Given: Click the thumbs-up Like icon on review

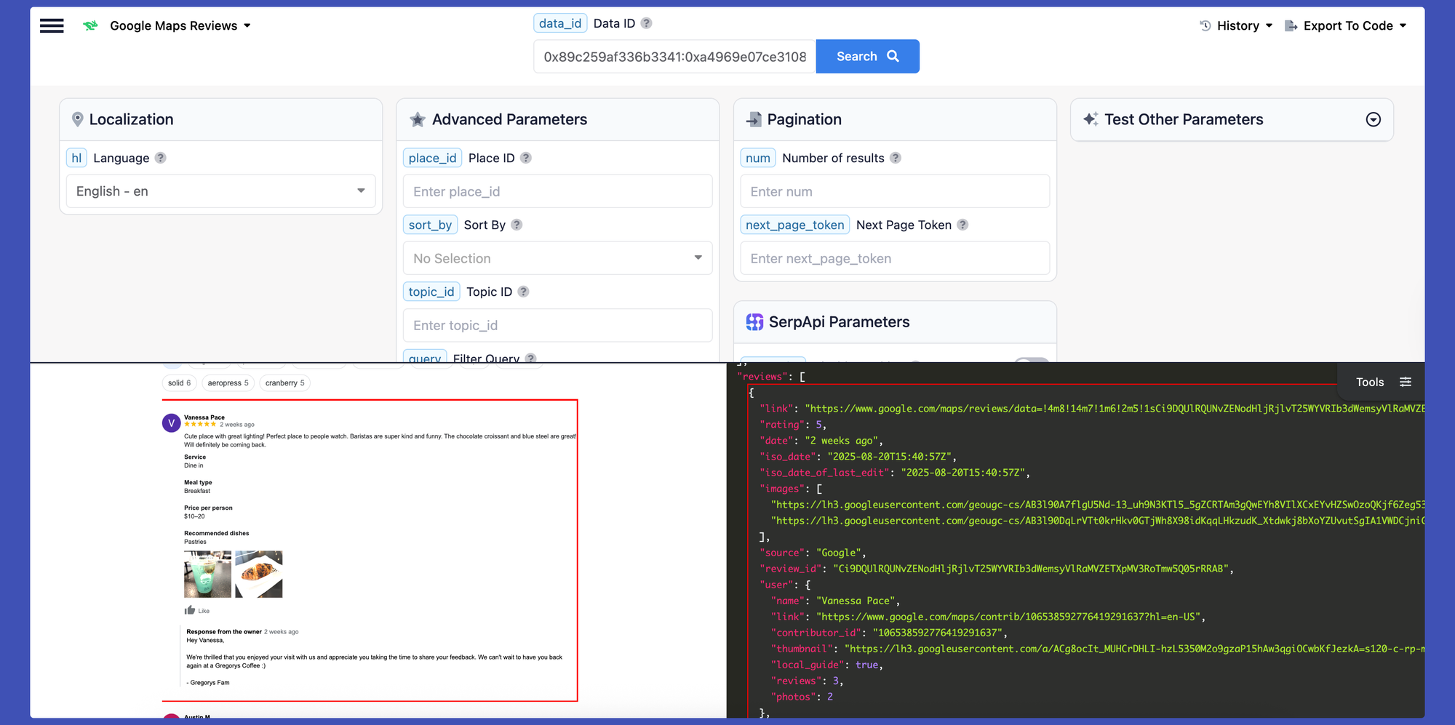Looking at the screenshot, I should pos(190,610).
